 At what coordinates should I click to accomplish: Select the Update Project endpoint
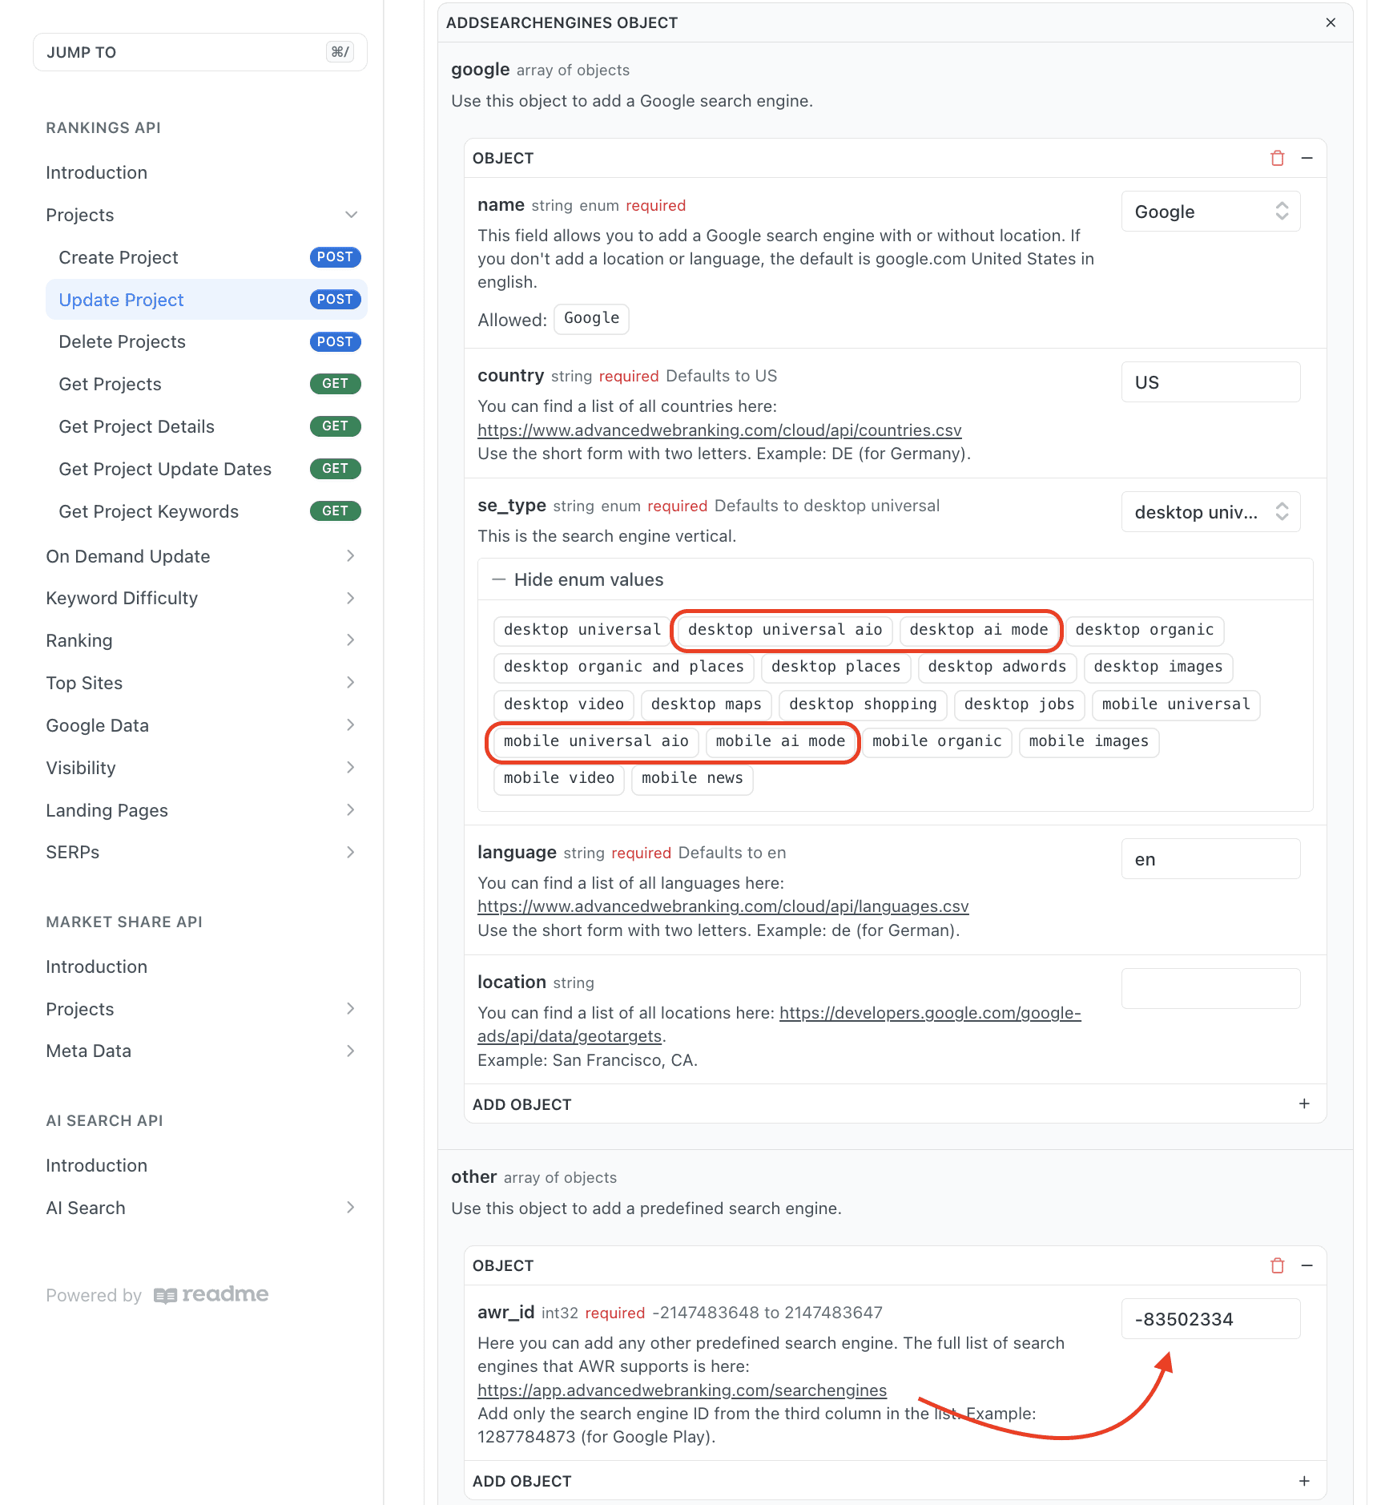coord(207,300)
